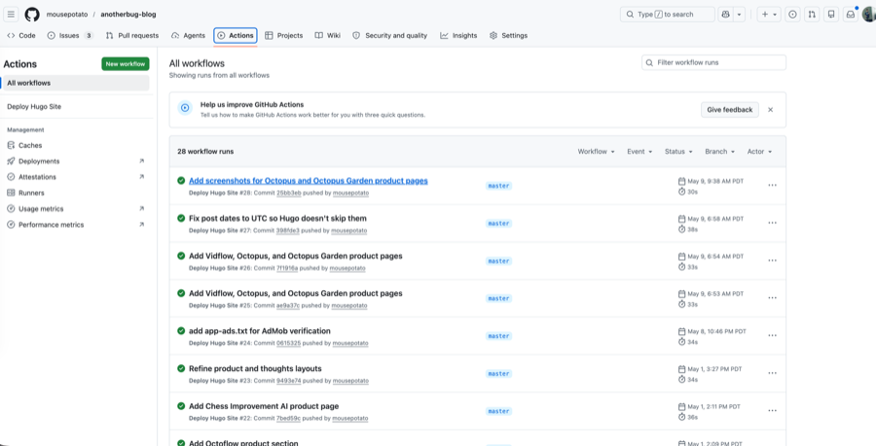The height and width of the screenshot is (446, 876).
Task: Click the search box in header
Action: click(667, 14)
